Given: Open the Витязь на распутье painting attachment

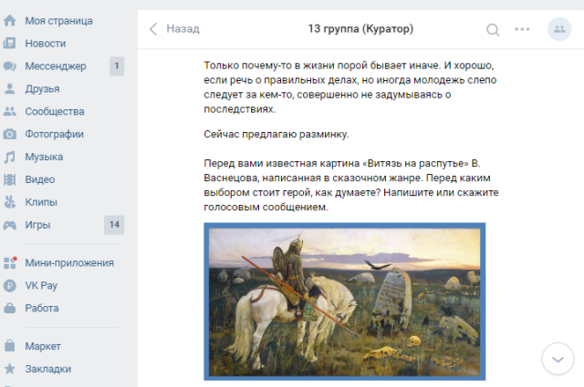Looking at the screenshot, I should click(x=345, y=301).
